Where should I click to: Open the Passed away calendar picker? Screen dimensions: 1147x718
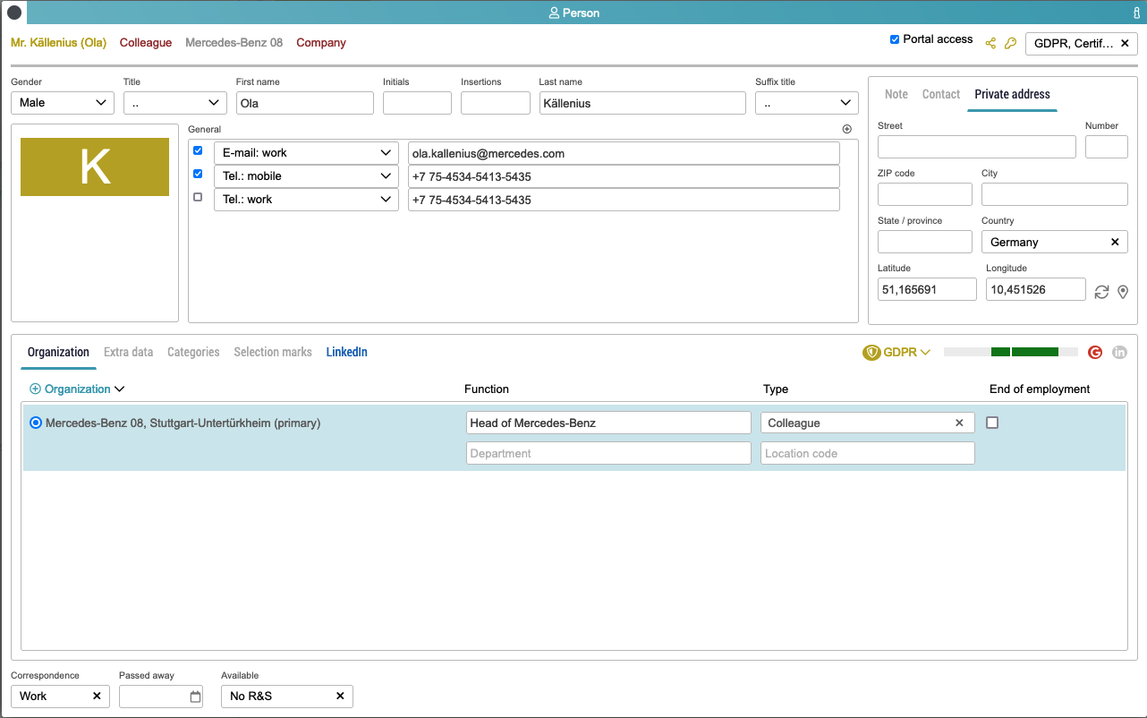(196, 697)
